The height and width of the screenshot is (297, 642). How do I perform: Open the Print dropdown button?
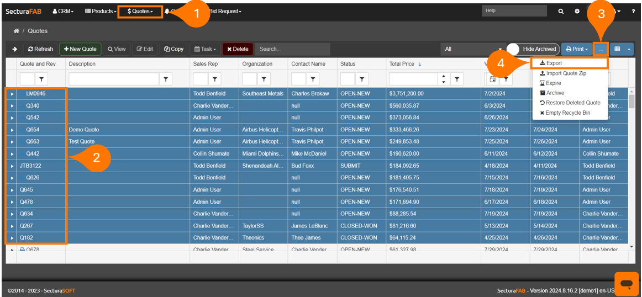pos(576,49)
